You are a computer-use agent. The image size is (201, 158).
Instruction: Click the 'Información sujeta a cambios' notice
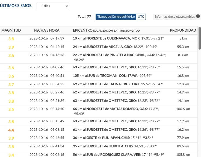[x=175, y=17]
